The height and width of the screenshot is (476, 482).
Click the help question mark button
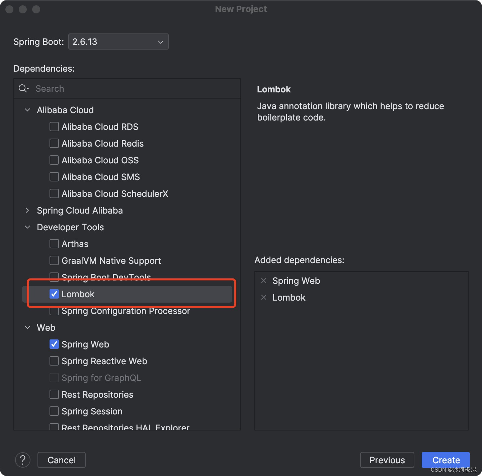pyautogui.click(x=23, y=460)
